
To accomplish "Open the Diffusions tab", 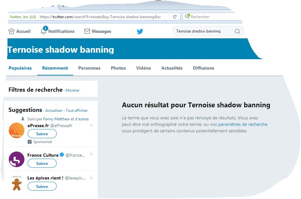I will [203, 68].
